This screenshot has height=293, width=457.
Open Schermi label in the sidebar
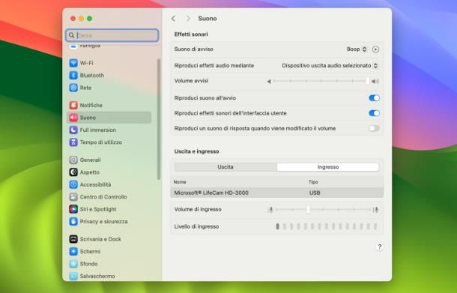[x=90, y=251]
